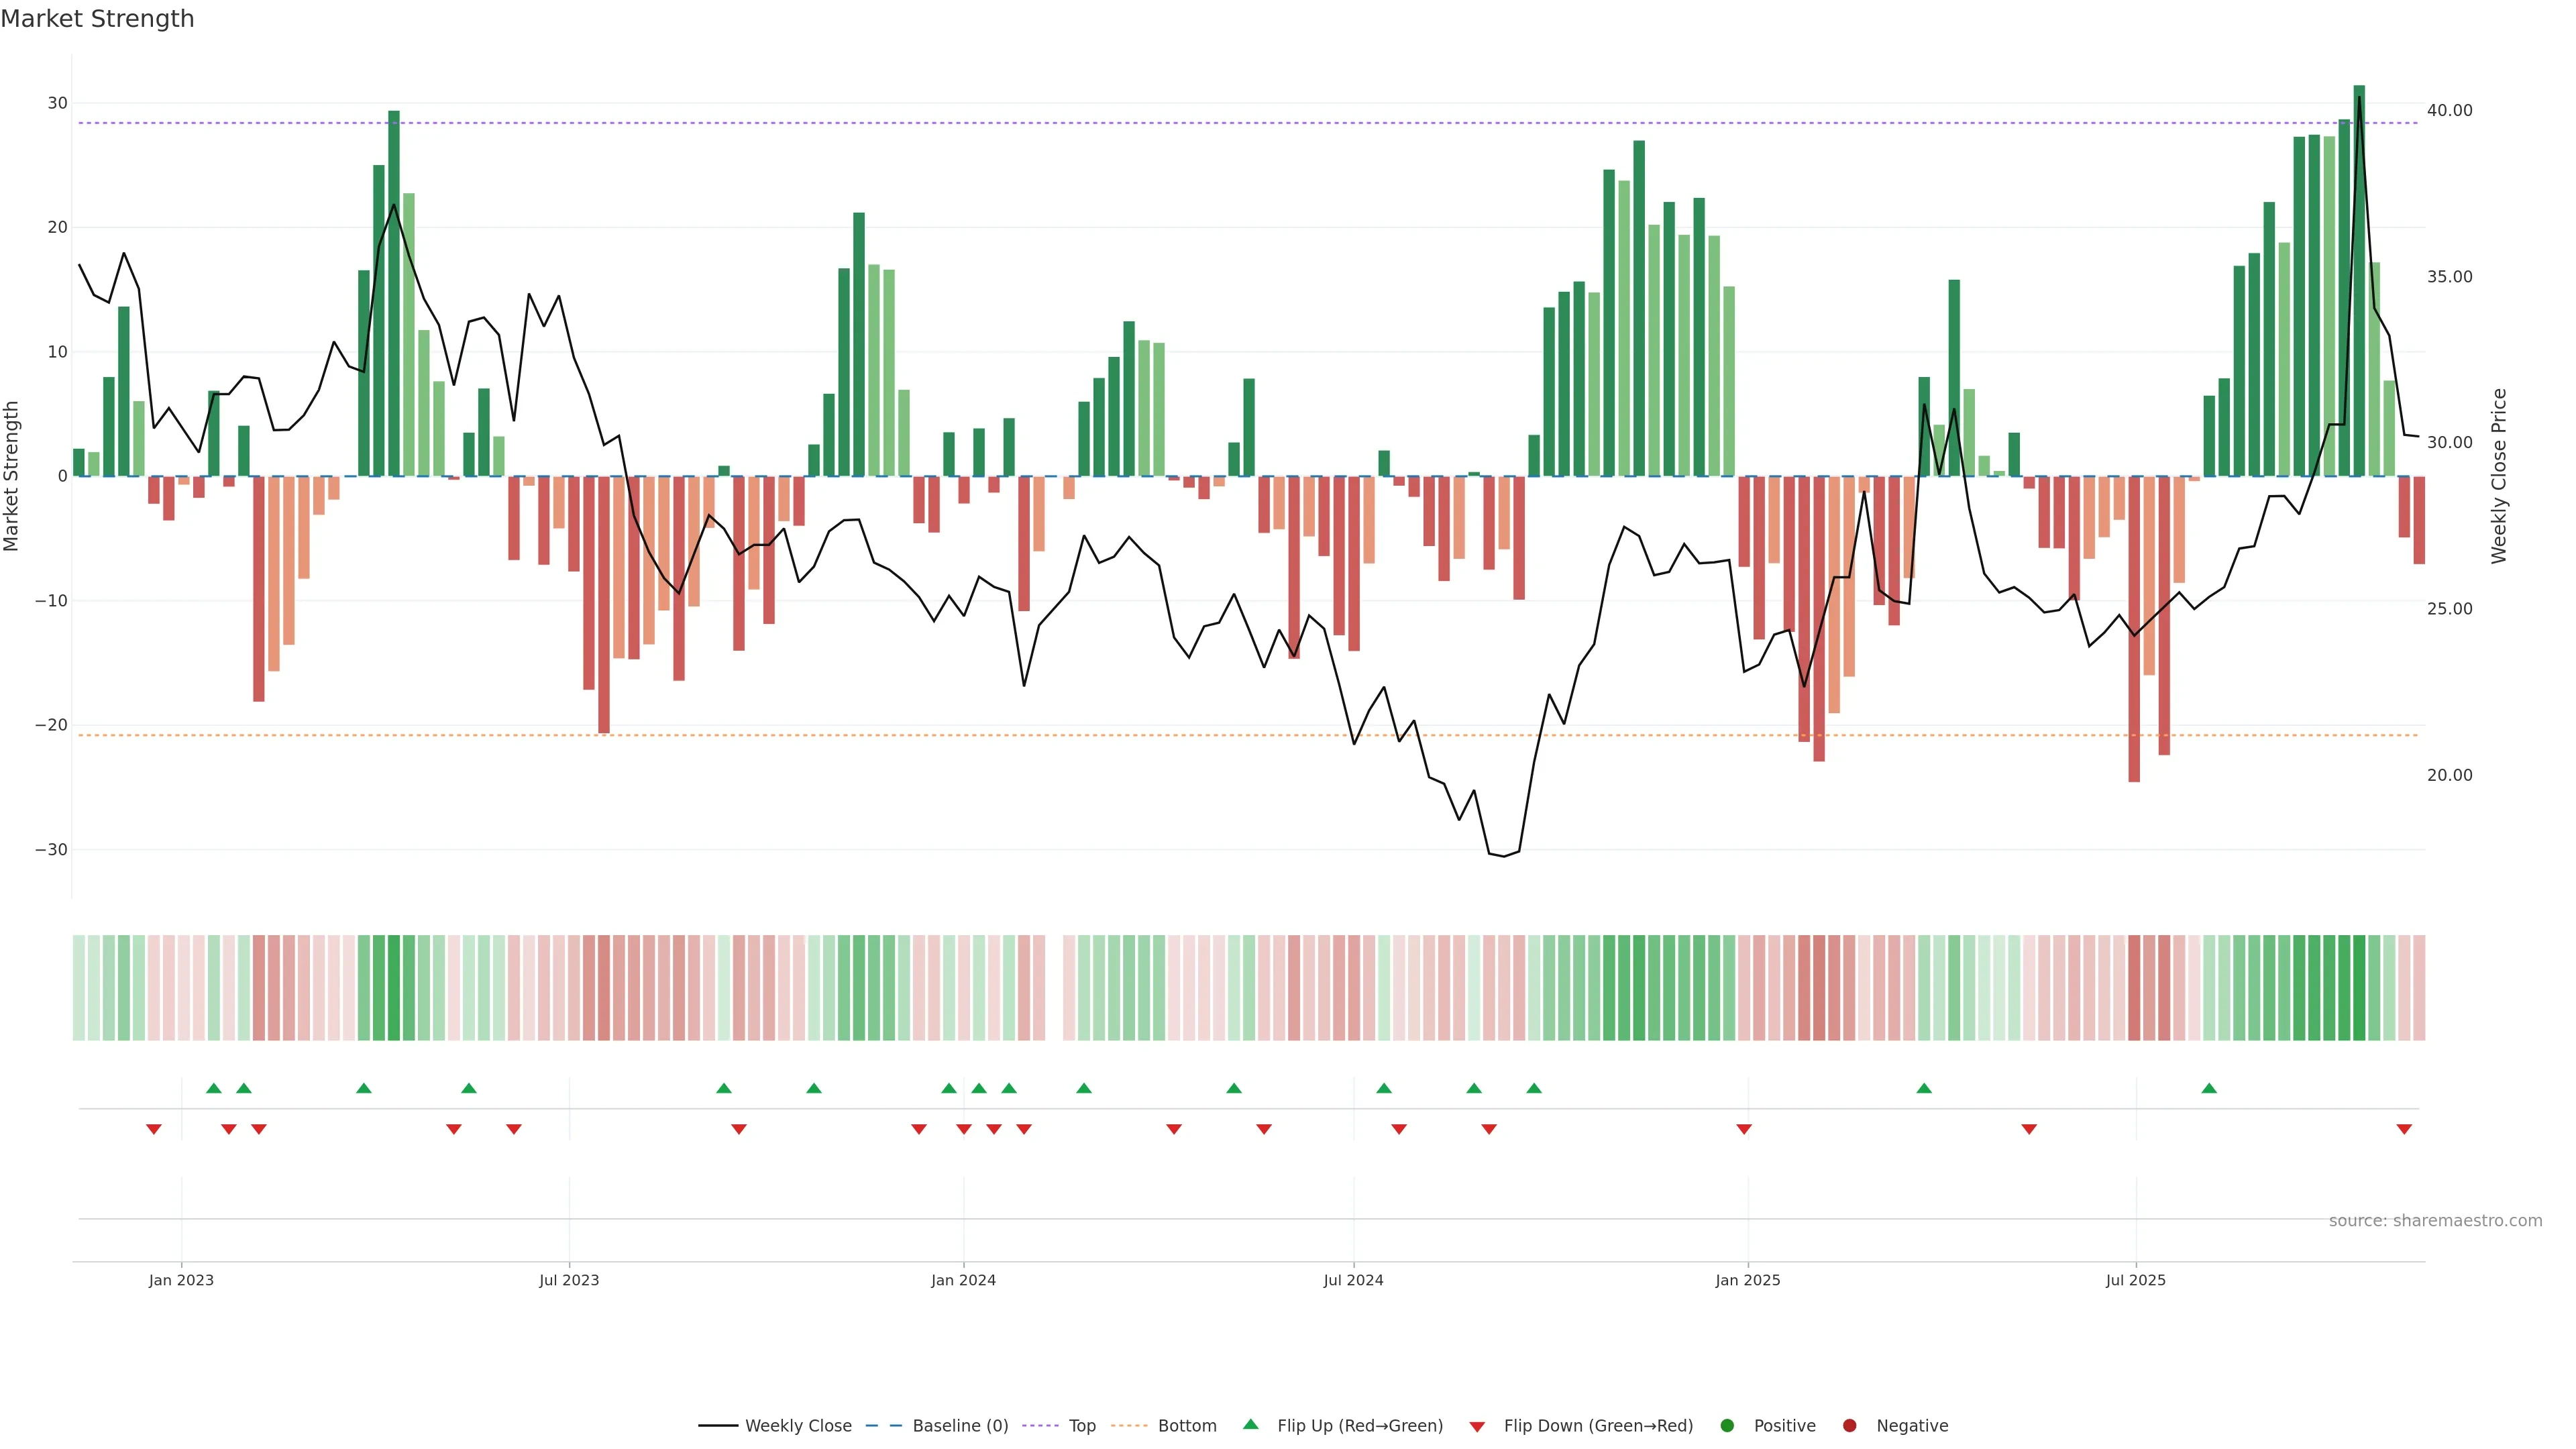The width and height of the screenshot is (2576, 1449).
Task: Click the first red flip-down marker
Action: 154,1129
